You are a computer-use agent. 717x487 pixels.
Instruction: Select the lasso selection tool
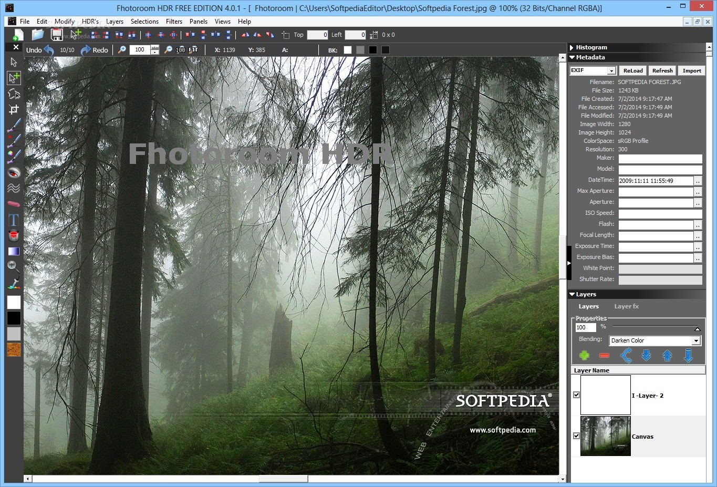pyautogui.click(x=14, y=94)
